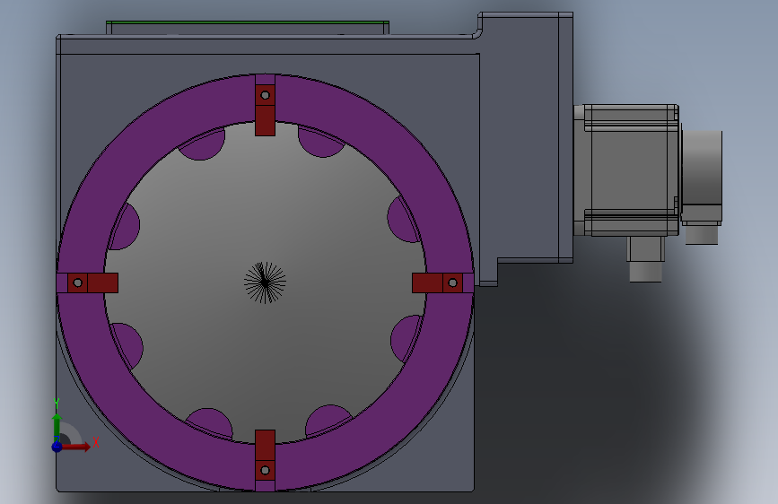Select the bottom red clamp block

click(265, 455)
